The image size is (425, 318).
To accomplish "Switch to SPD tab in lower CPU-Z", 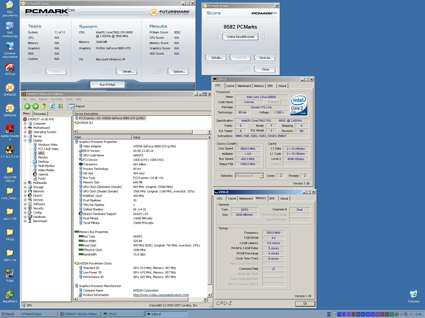I will click(x=272, y=198).
